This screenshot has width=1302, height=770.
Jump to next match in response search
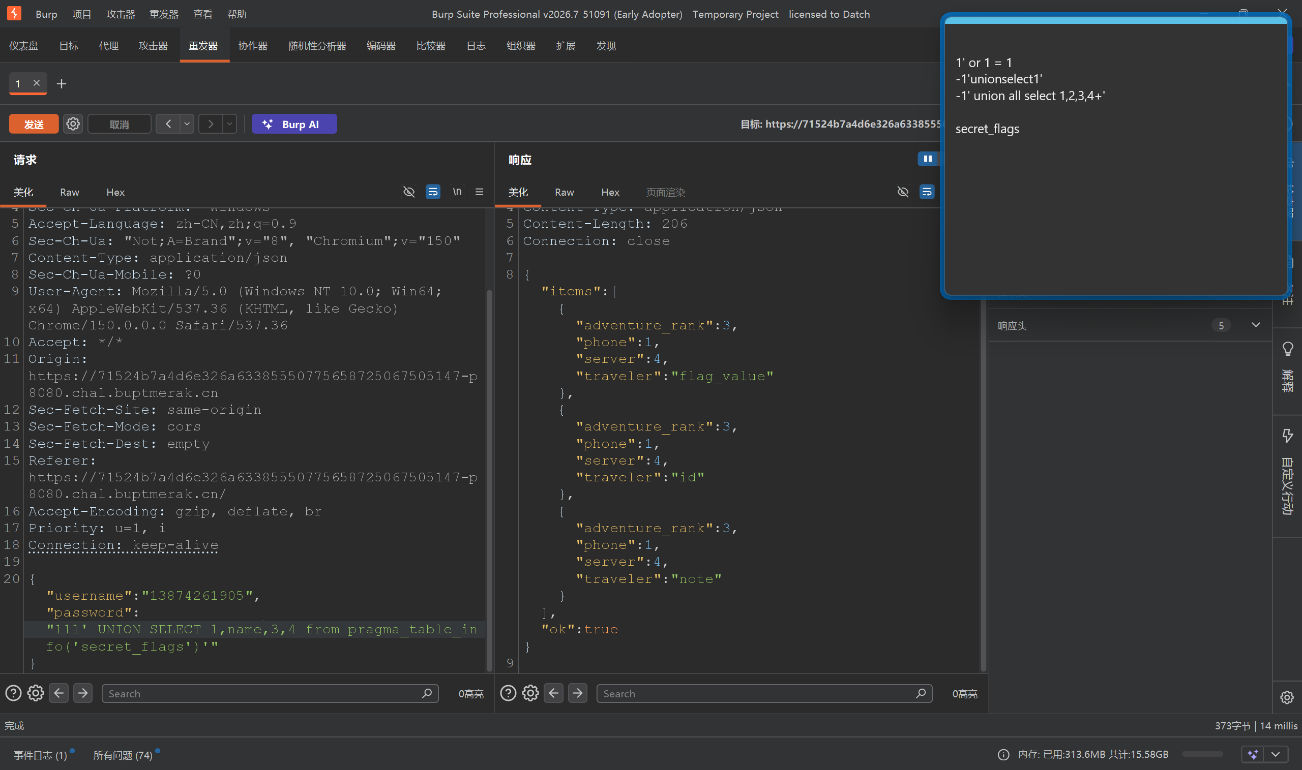pos(577,693)
